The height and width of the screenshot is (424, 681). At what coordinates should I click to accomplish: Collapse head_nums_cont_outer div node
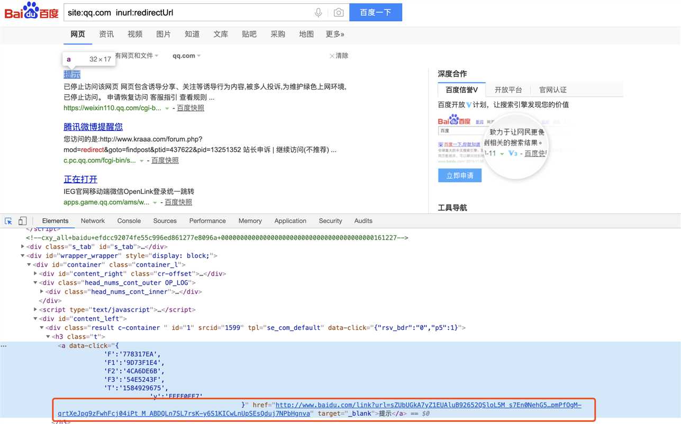(35, 283)
